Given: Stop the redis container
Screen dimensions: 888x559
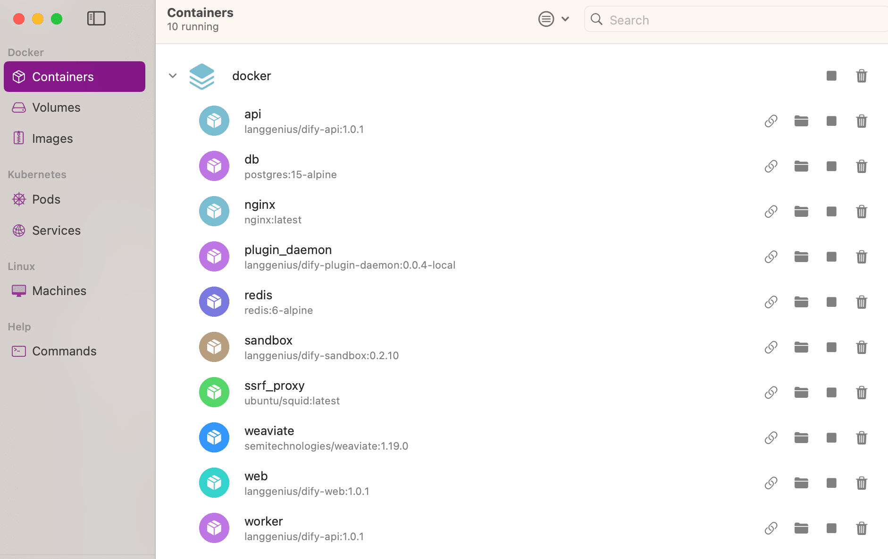Looking at the screenshot, I should [831, 302].
